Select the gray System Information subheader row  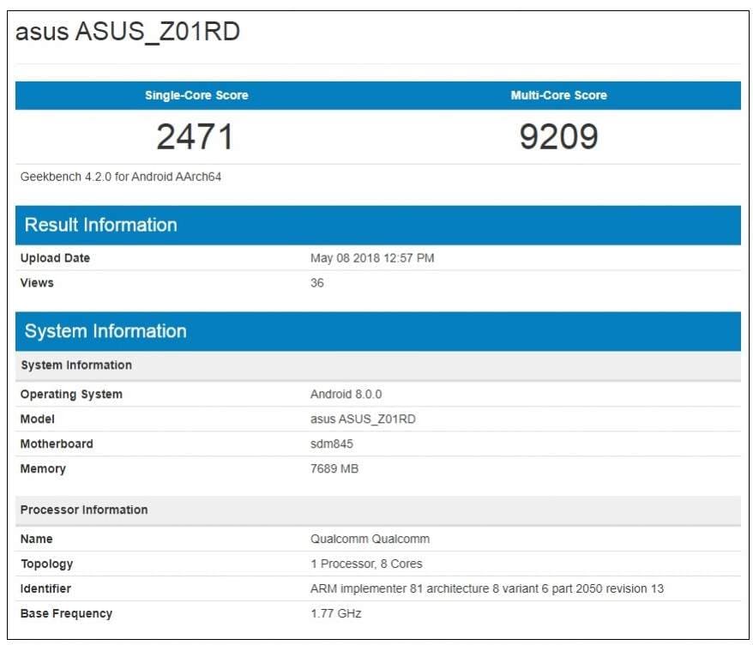pyautogui.click(x=378, y=365)
